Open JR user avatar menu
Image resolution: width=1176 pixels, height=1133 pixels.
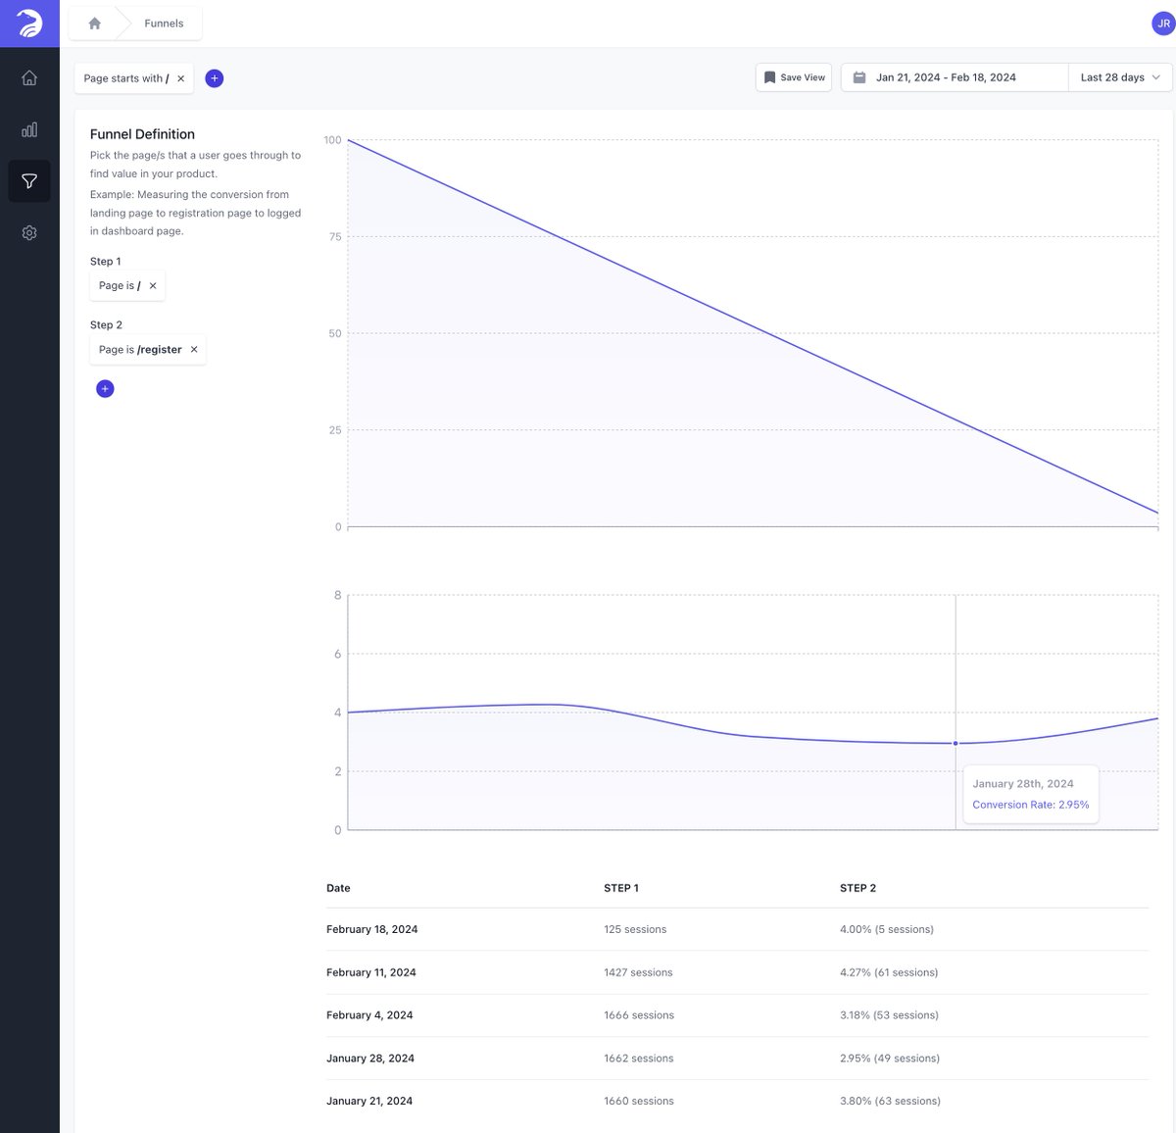(x=1163, y=24)
